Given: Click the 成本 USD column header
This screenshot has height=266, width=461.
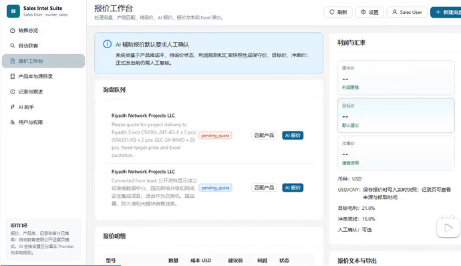Looking at the screenshot, I should 201,261.
